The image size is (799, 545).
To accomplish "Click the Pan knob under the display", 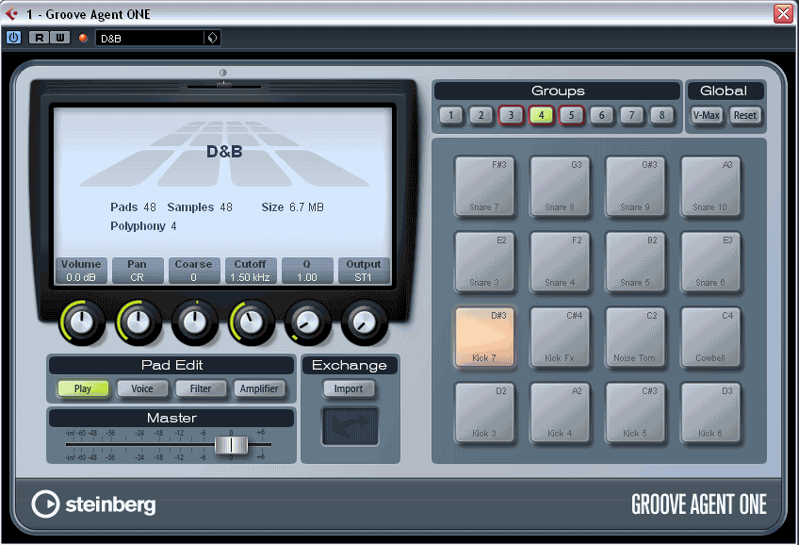I will point(139,322).
